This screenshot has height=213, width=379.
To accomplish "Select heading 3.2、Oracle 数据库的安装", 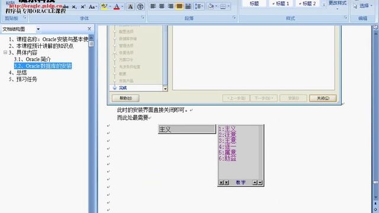I will [43, 66].
